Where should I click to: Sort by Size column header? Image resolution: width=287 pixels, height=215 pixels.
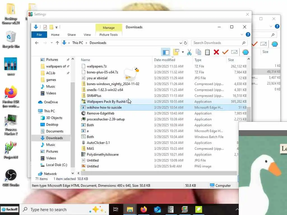point(231,60)
